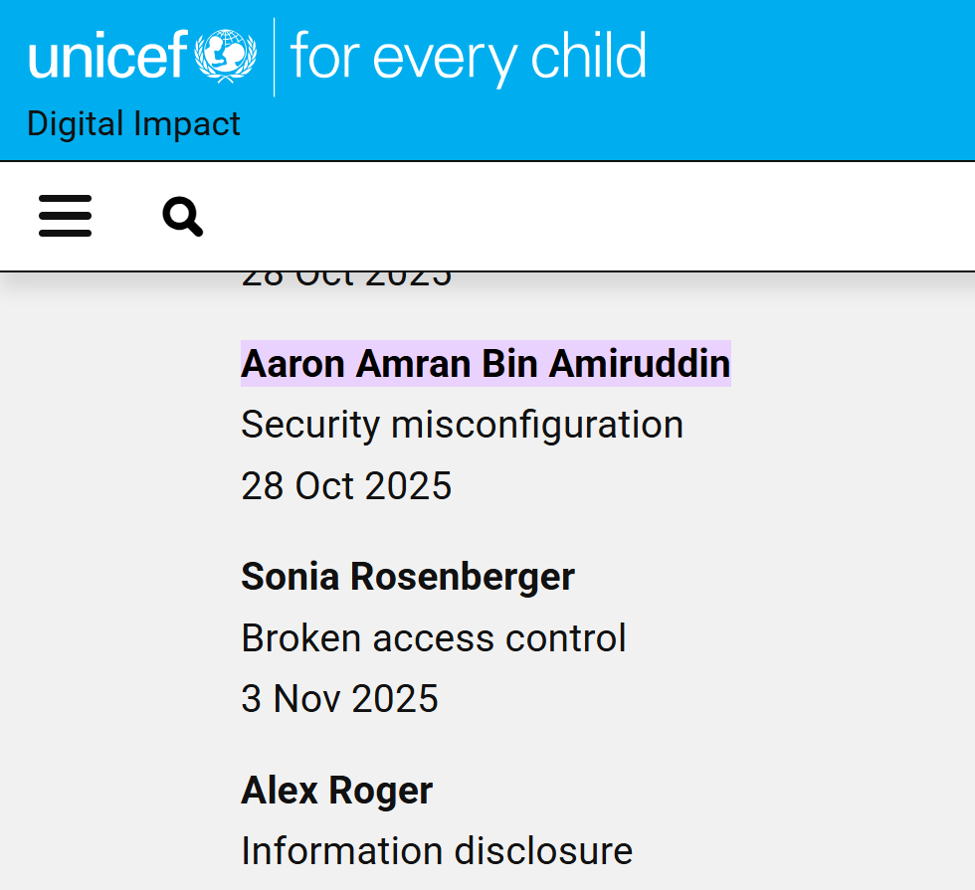Expand the site navigation via the menu icon

tap(65, 216)
